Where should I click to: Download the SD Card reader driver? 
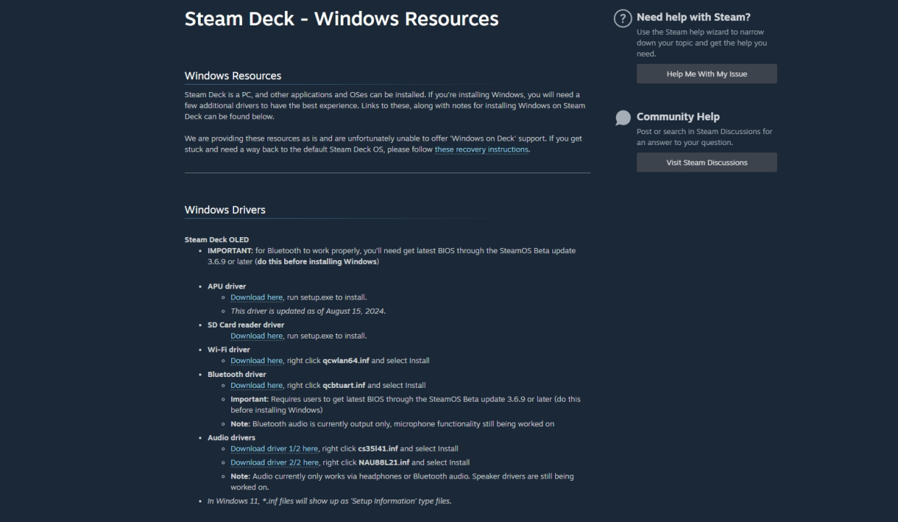(257, 336)
